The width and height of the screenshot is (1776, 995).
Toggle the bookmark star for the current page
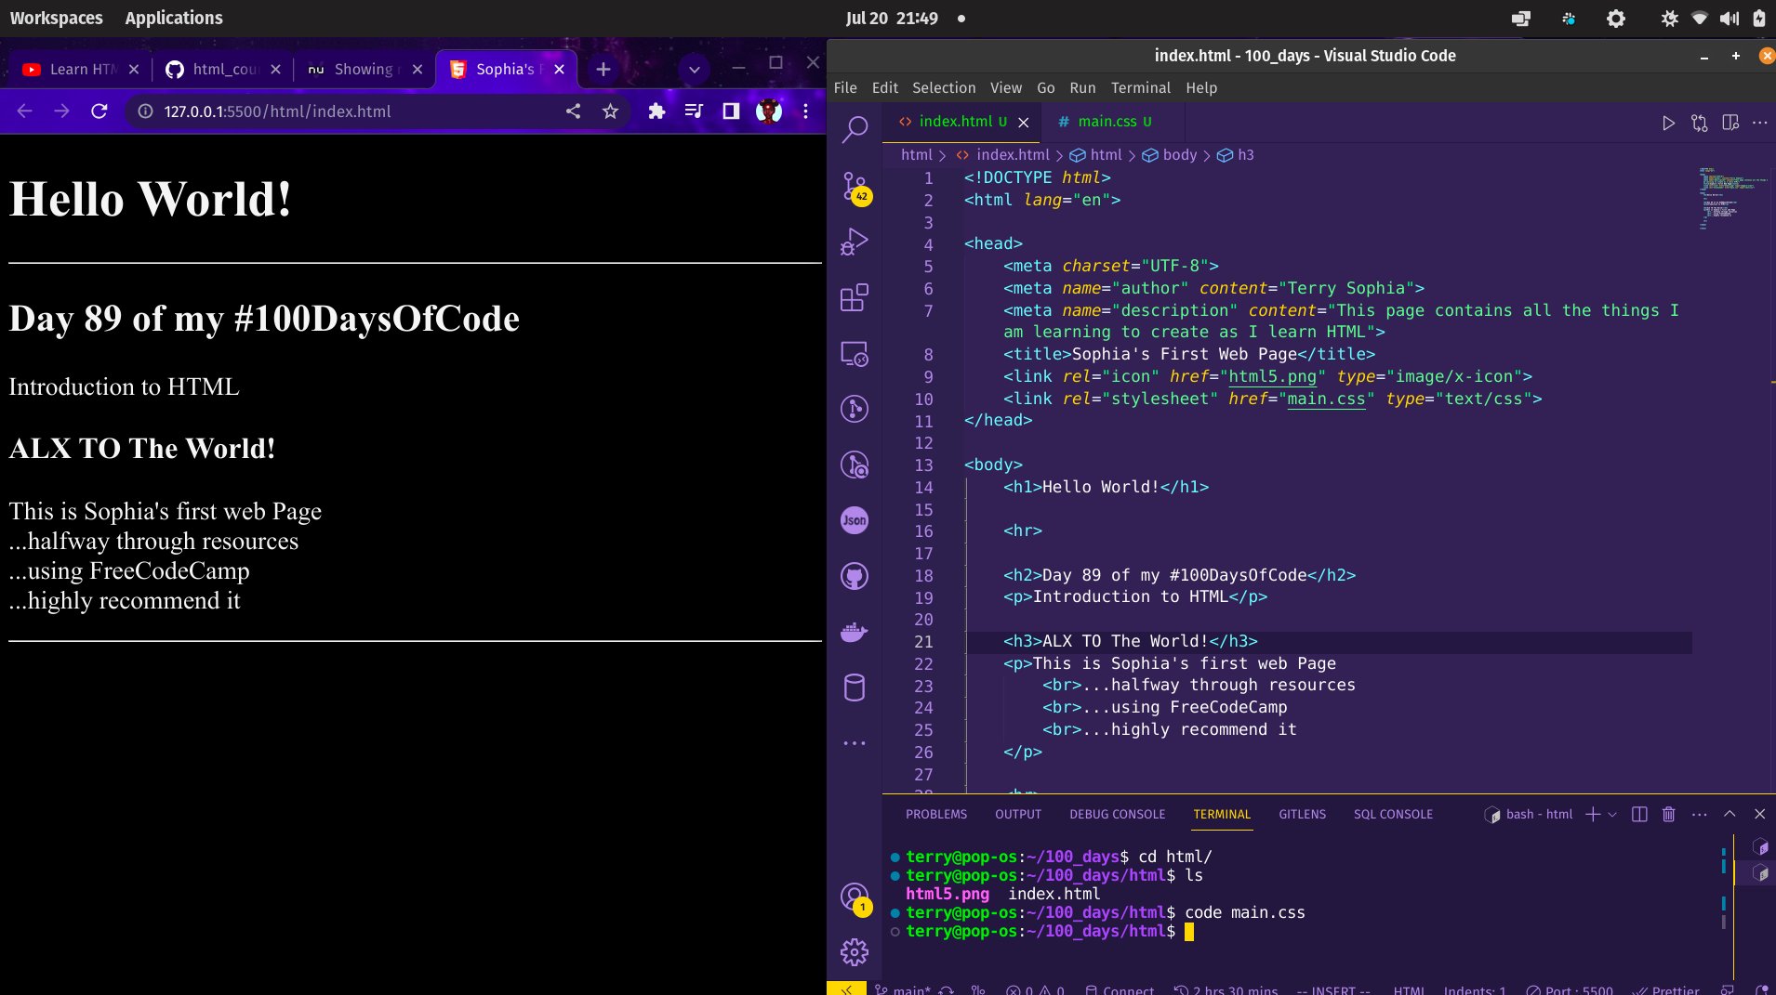(610, 111)
